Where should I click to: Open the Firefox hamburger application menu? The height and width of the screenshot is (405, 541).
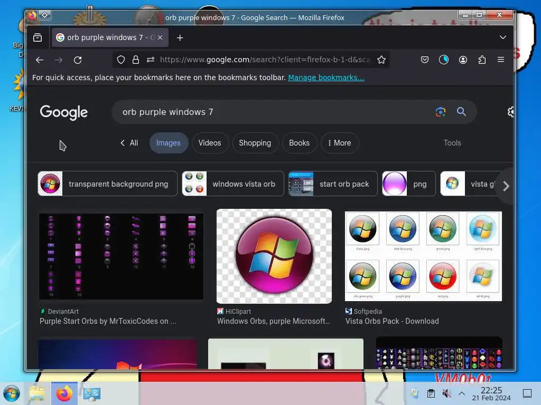(501, 60)
